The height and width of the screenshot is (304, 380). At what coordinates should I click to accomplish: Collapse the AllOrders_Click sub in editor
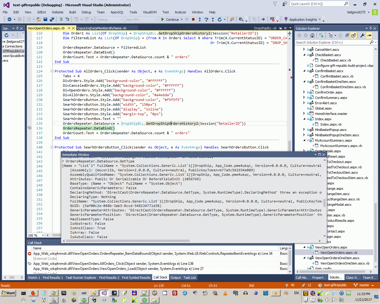[x=52, y=71]
